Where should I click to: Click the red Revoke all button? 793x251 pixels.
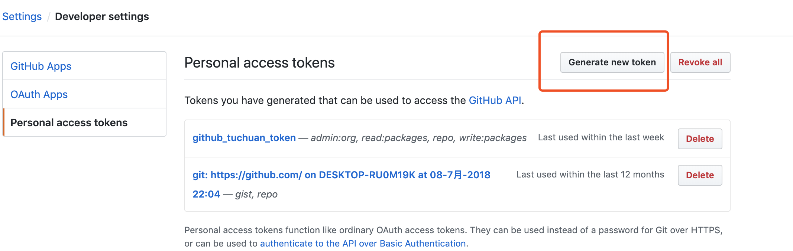point(700,62)
